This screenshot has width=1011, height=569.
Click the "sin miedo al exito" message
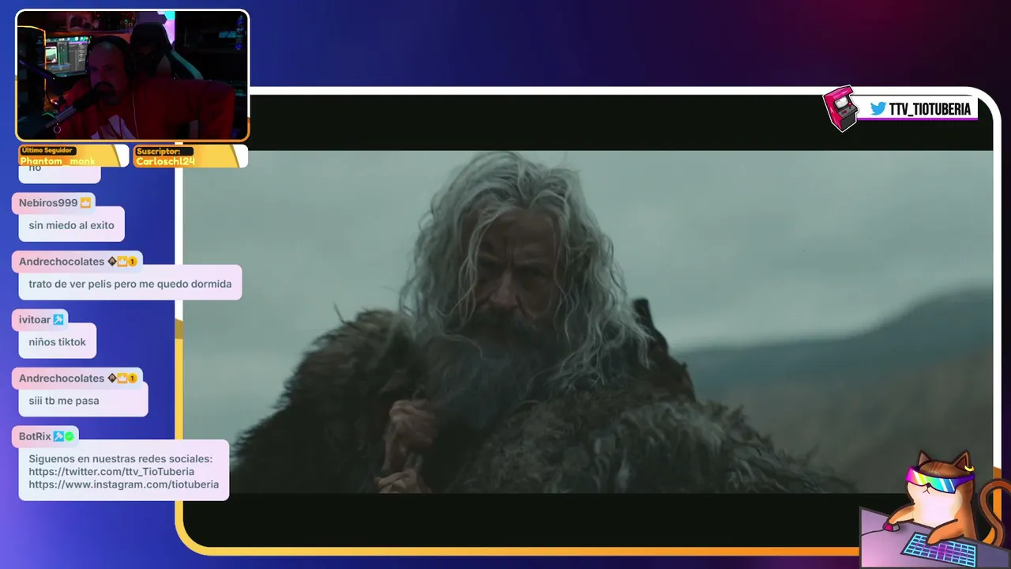point(72,225)
